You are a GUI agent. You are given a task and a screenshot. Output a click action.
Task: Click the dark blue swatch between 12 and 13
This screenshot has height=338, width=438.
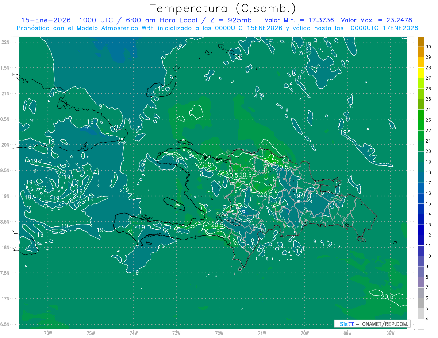[x=421, y=230]
